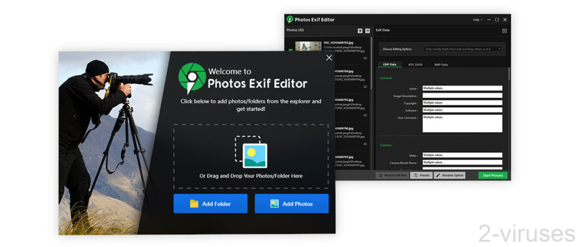Click the green Start Process button
This screenshot has height=247, width=576.
coord(493,176)
